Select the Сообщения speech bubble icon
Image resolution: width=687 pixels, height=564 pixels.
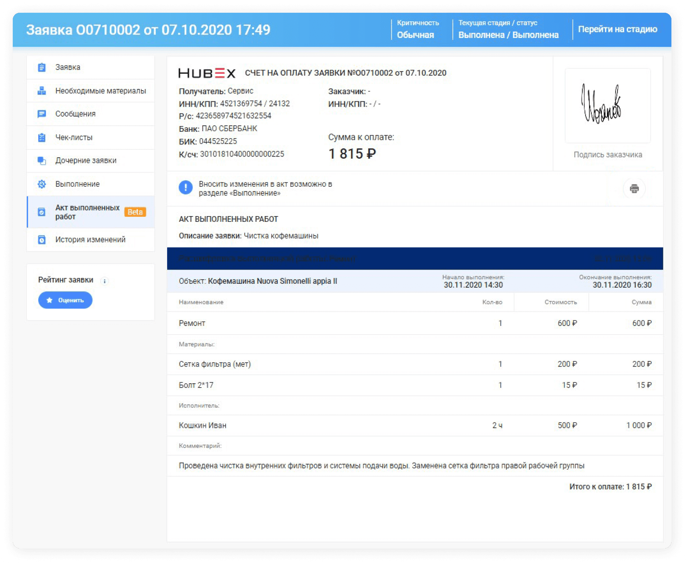coord(42,114)
